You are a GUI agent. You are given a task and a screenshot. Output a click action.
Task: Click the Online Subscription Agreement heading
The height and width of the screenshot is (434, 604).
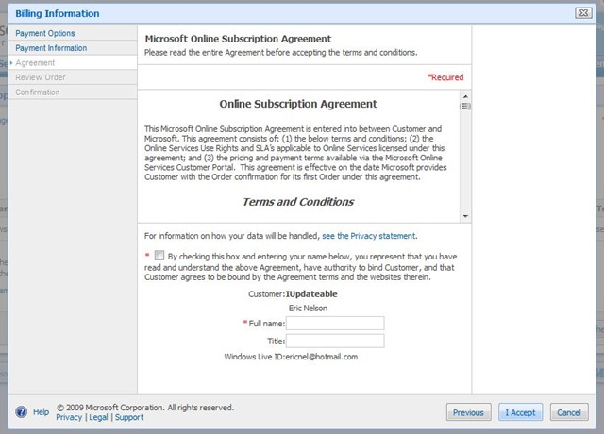click(x=298, y=104)
